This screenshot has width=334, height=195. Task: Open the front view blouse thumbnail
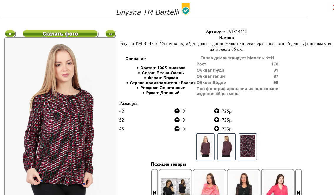coord(205,147)
